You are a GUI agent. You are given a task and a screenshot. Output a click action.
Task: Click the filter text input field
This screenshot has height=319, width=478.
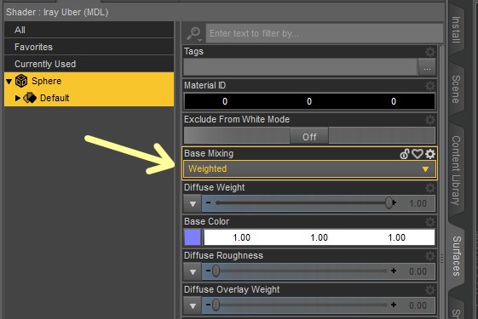pyautogui.click(x=325, y=33)
